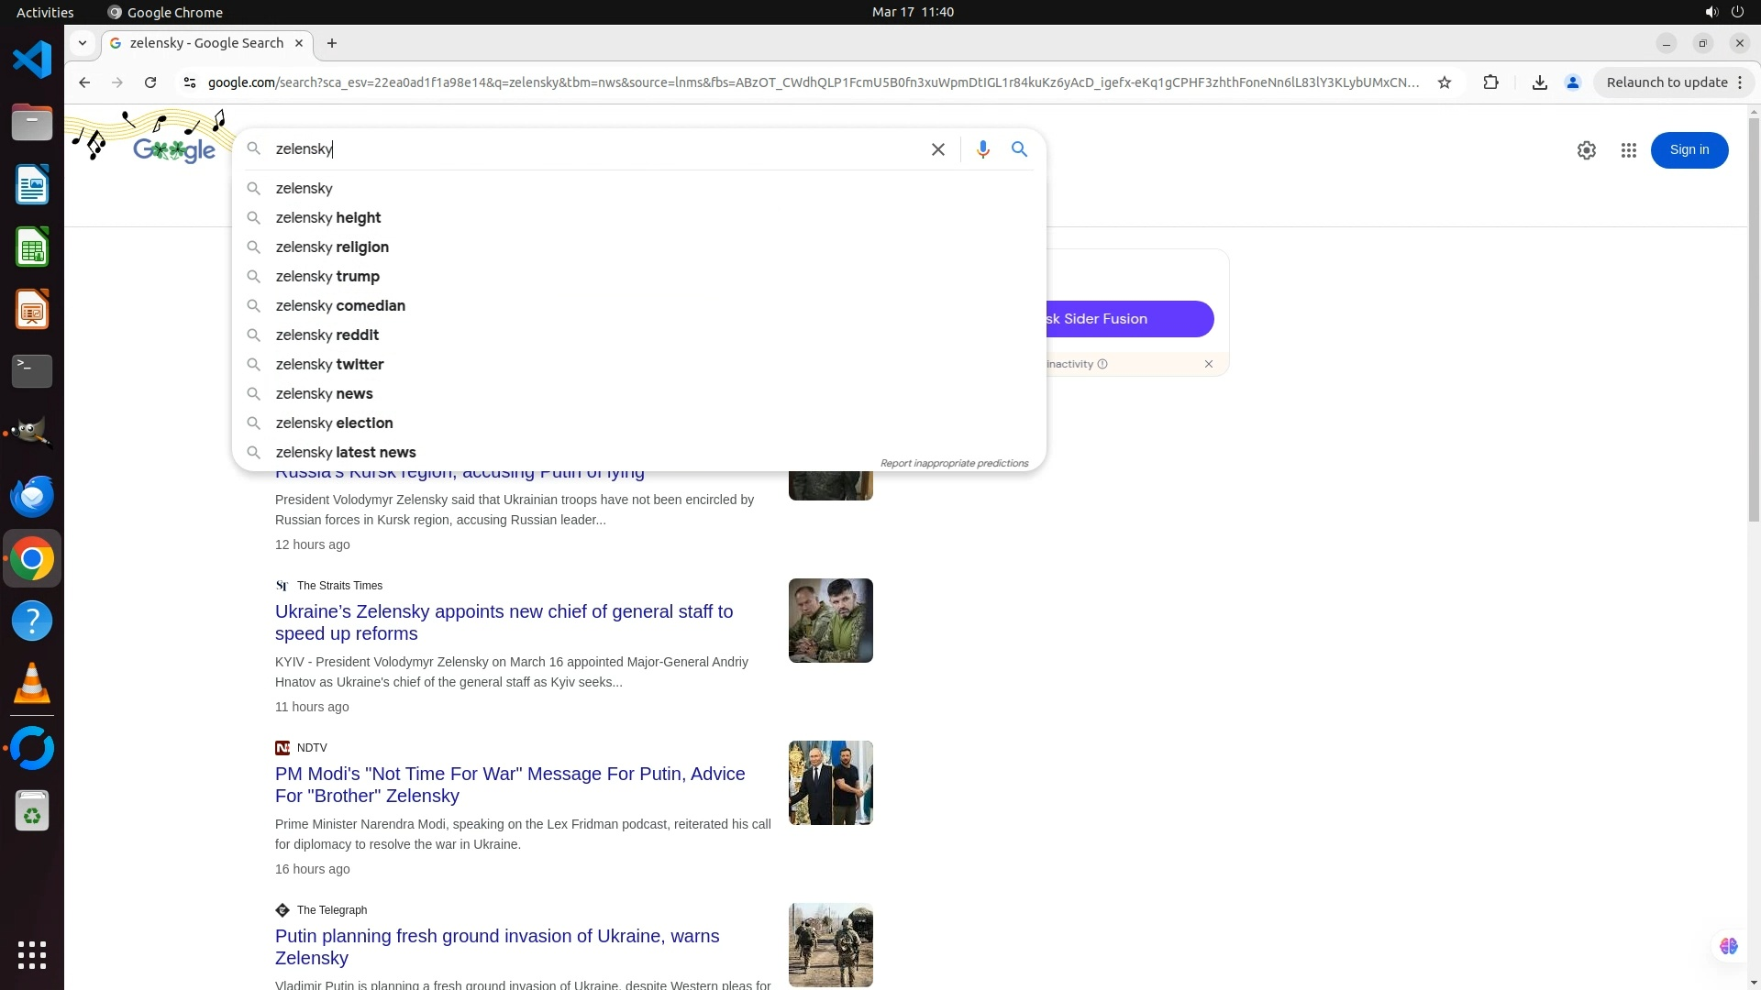Clear the search box text
This screenshot has height=990, width=1761.
click(x=937, y=149)
